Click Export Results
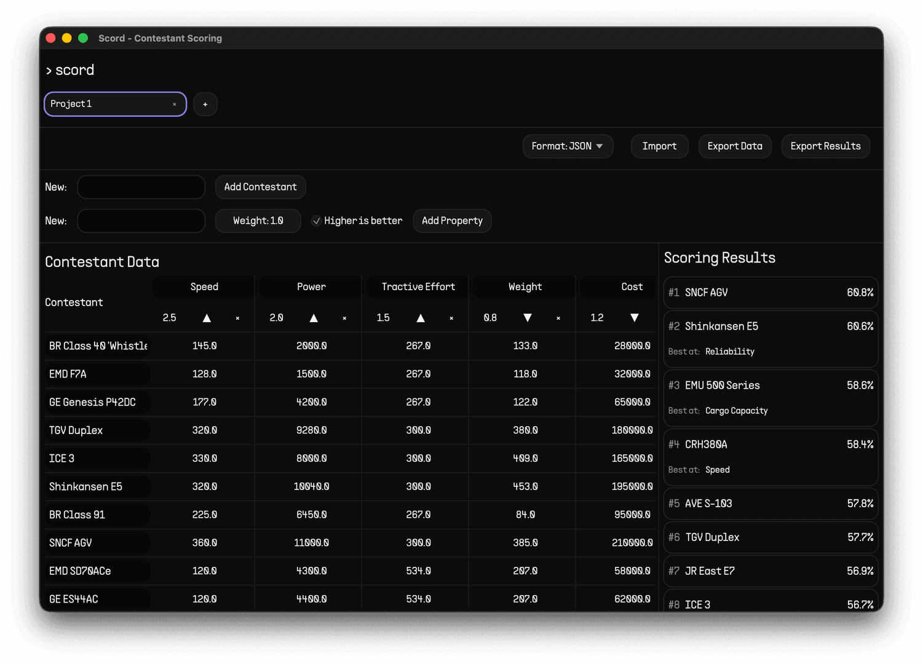Viewport: 923px width, 664px height. coord(825,146)
